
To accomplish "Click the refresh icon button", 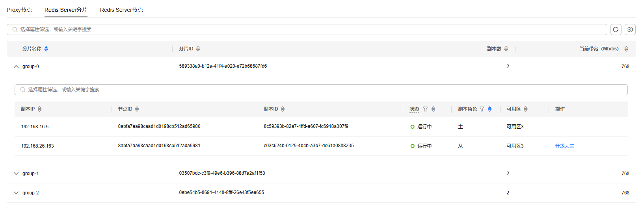I will click(616, 30).
